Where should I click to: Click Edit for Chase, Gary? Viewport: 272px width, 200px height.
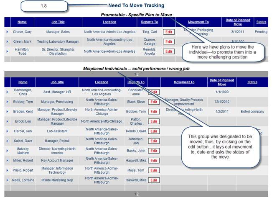point(169,32)
